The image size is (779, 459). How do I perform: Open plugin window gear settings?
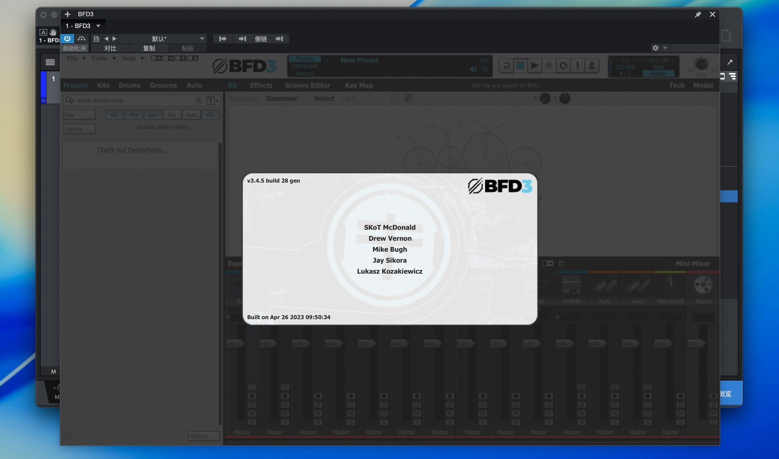click(656, 48)
